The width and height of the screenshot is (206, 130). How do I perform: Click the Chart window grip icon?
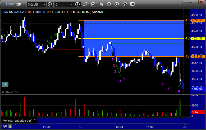click(4, 4)
